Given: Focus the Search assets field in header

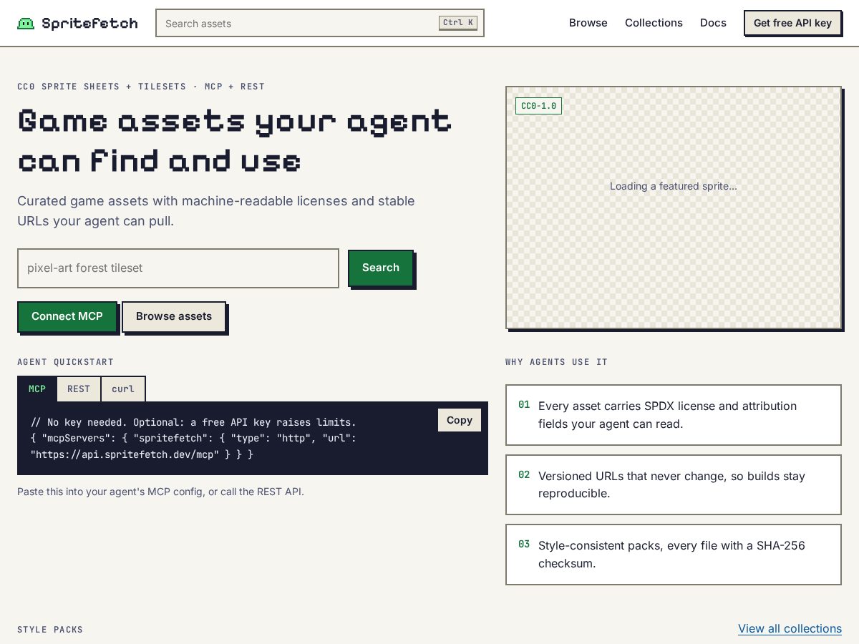Looking at the screenshot, I should pos(320,23).
